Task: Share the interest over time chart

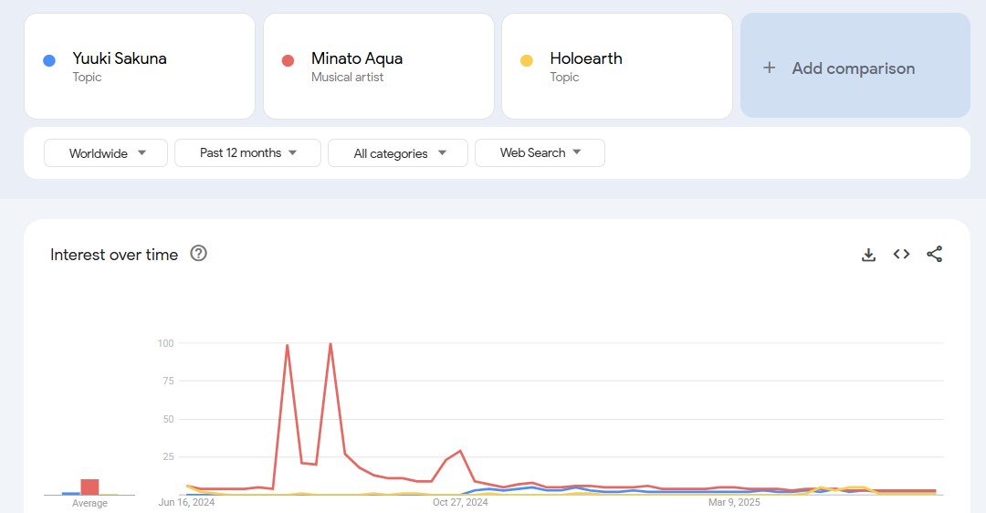Action: [935, 254]
